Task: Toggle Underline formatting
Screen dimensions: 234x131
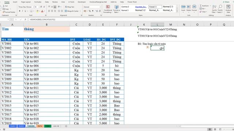Action: (25, 11)
